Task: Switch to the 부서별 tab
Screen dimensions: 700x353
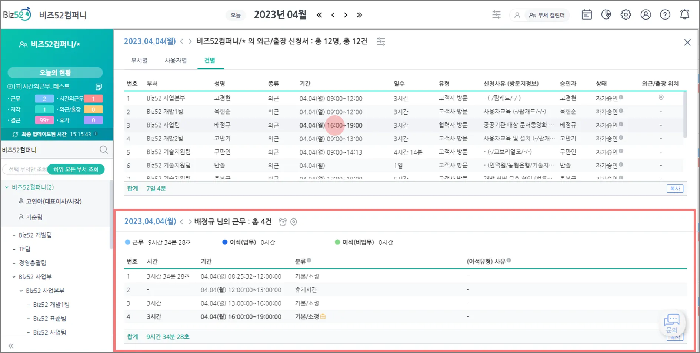Action: click(139, 61)
